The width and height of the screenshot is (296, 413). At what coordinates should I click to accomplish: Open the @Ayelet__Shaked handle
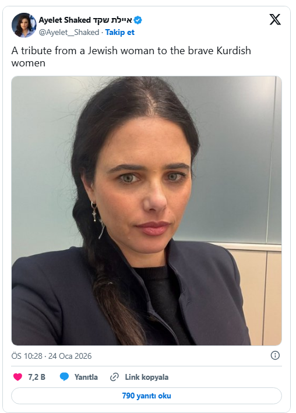pyautogui.click(x=69, y=32)
